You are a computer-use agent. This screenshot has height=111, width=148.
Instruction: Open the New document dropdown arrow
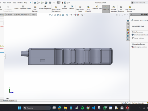(39, 3)
